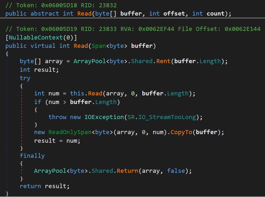Click "public" on the virtual Read line
Viewport: 265px width, 197px height.
pos(16,46)
